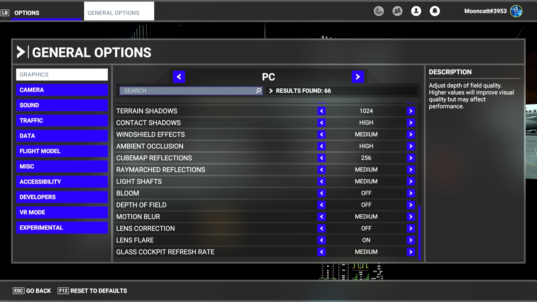The height and width of the screenshot is (302, 537).
Task: Click the blue settings list scrollbar
Action: 419,233
